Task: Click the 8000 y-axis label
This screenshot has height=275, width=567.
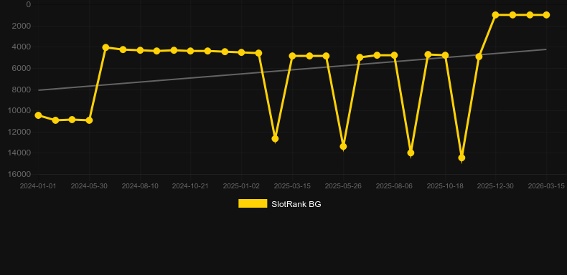Action: (x=22, y=90)
